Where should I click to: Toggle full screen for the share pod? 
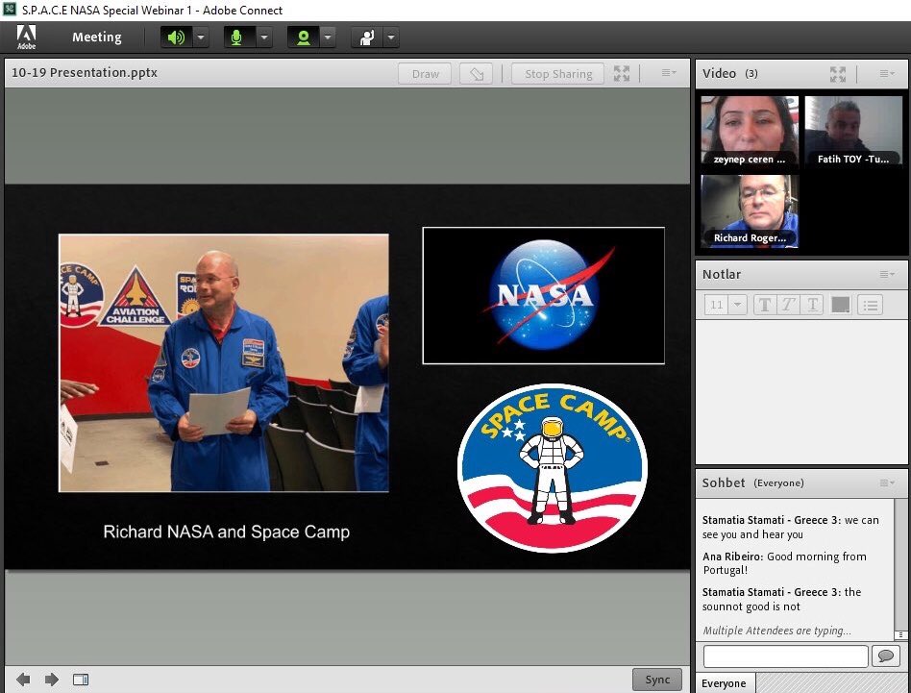tap(622, 73)
